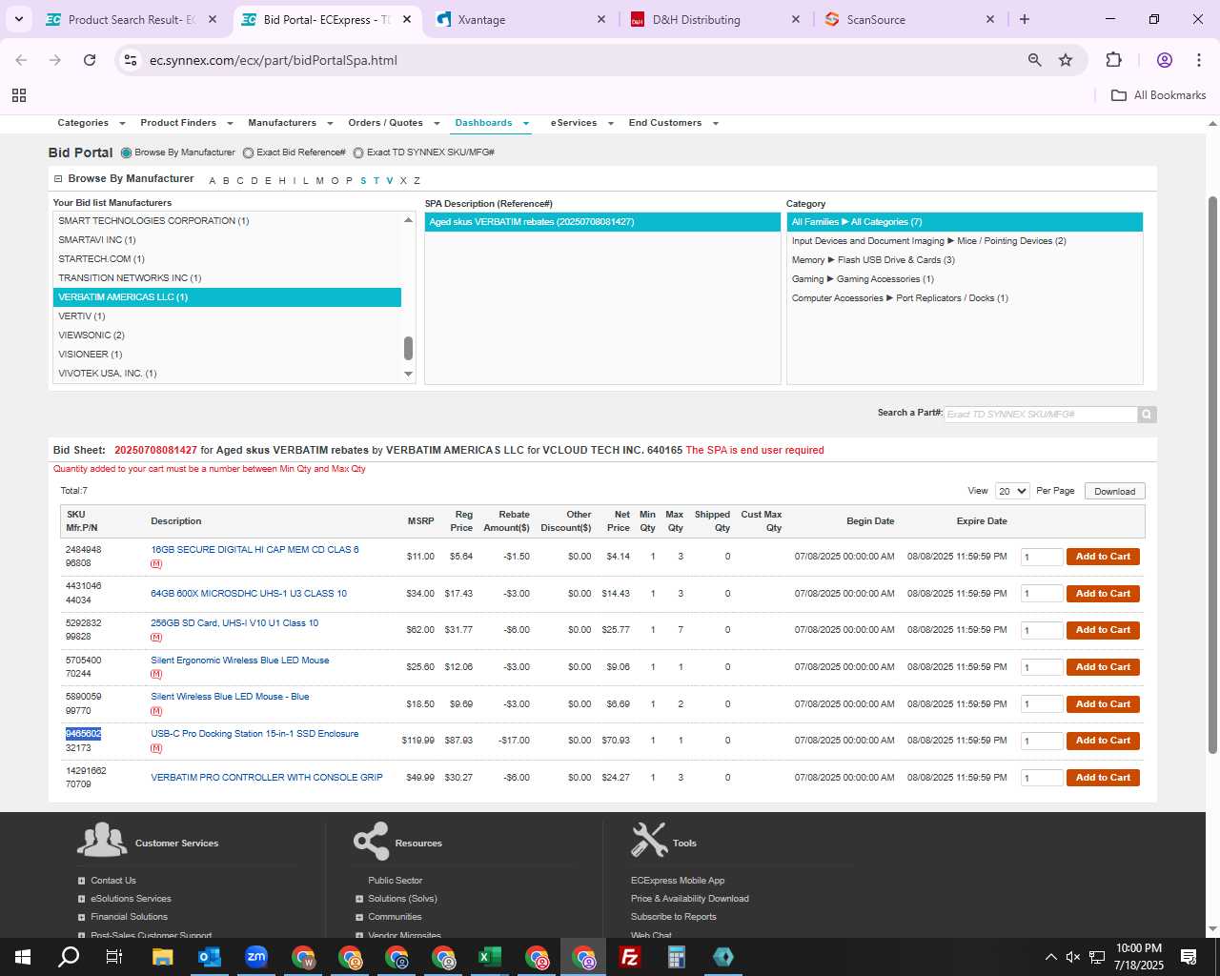This screenshot has width=1220, height=976.
Task: Select VIEWSONIC (2) manufacturer
Action: coord(227,335)
